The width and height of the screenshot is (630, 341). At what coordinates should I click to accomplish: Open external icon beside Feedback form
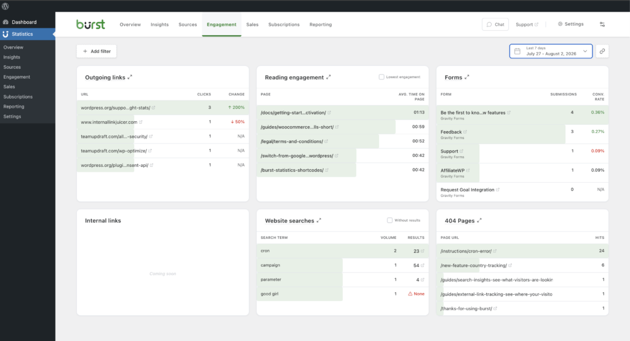coord(465,132)
